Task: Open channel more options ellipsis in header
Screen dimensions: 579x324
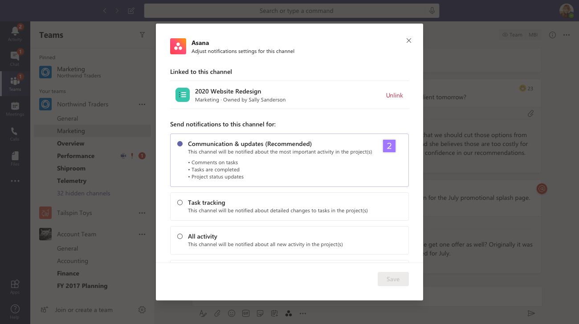Action: coord(567,35)
